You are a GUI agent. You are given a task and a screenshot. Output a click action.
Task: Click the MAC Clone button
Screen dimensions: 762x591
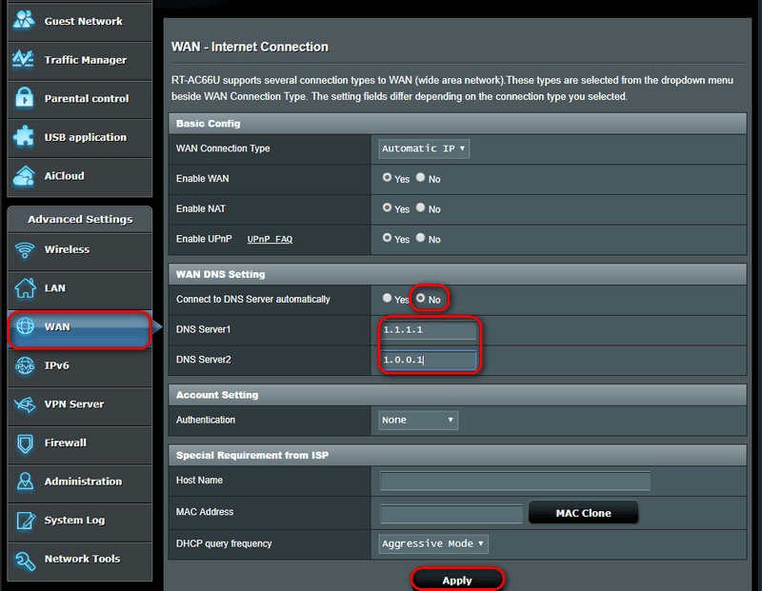click(583, 513)
